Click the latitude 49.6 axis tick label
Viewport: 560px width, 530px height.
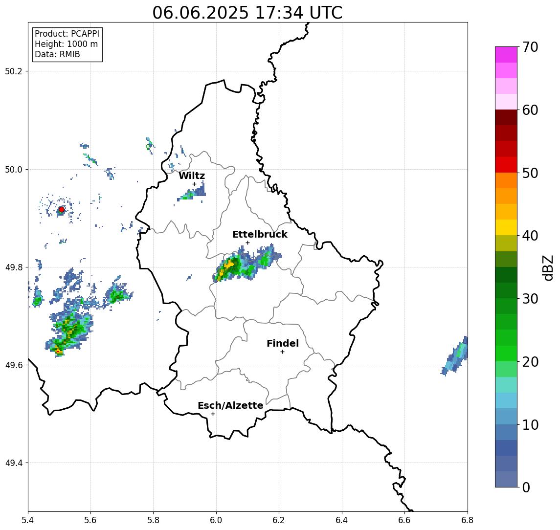14,365
